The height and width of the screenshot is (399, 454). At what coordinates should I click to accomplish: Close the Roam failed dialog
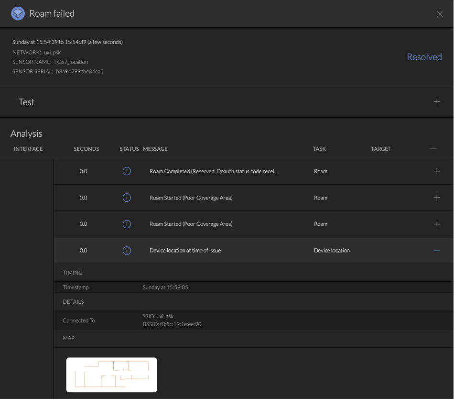coord(440,13)
